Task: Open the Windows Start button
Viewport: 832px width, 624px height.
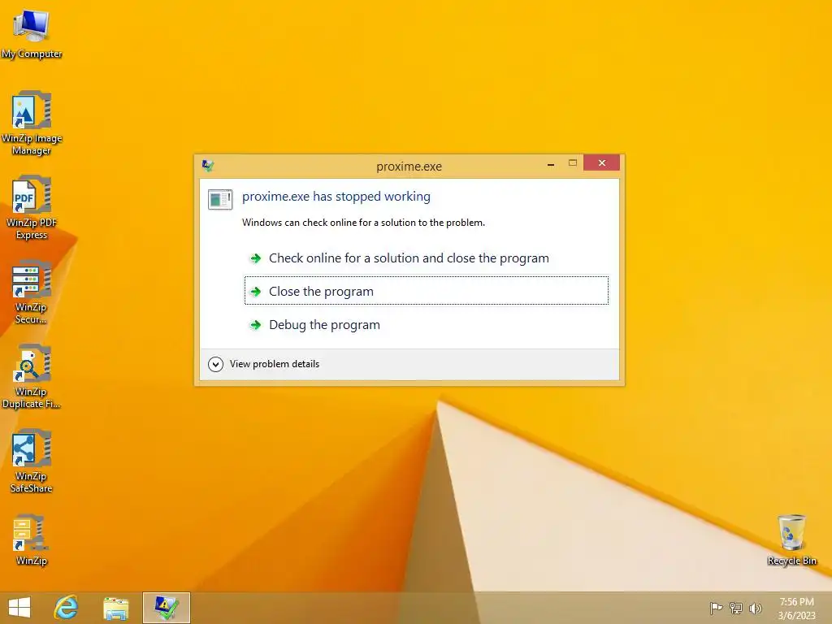Action: point(19,608)
